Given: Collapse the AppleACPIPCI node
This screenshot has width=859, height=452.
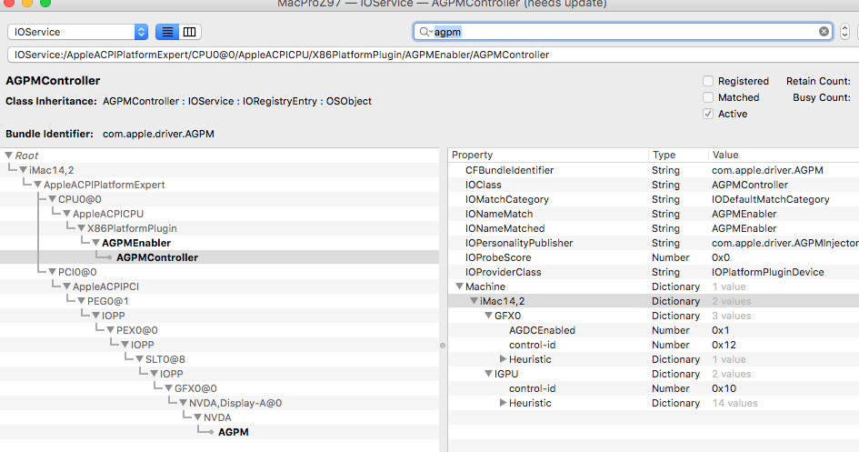Looking at the screenshot, I should [67, 286].
